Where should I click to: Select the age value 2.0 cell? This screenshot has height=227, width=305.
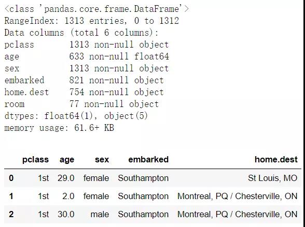(68, 196)
